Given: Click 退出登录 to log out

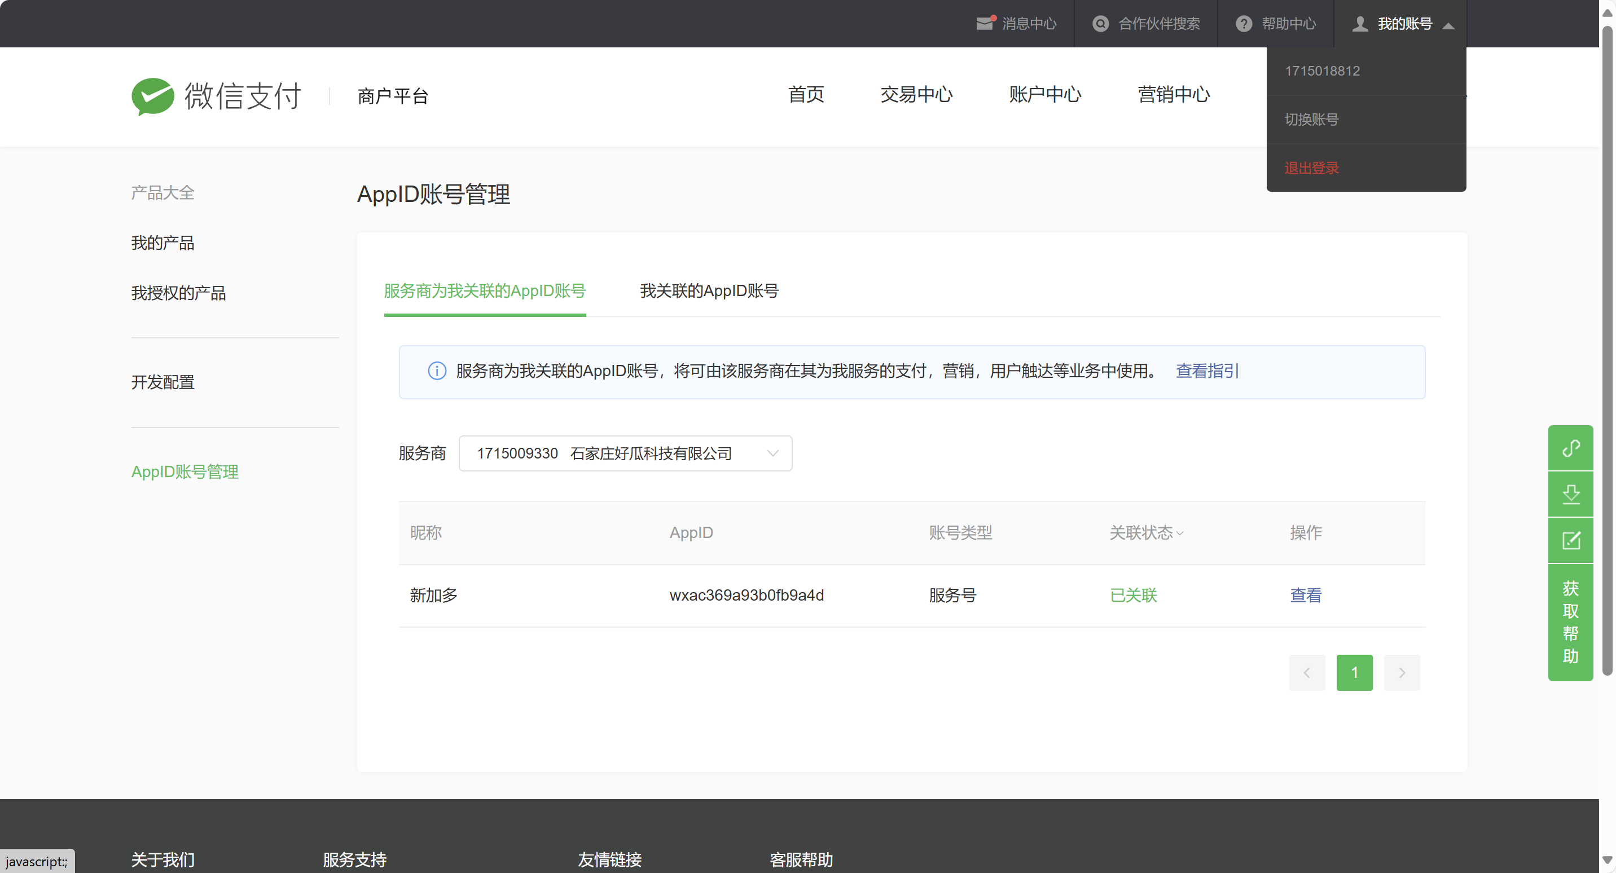Looking at the screenshot, I should [x=1311, y=168].
